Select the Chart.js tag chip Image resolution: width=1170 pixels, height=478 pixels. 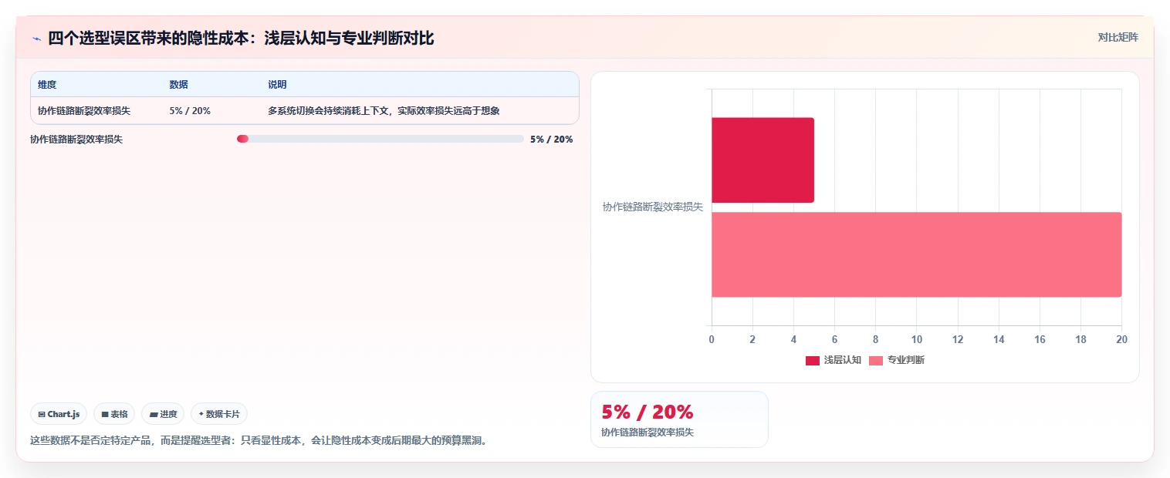click(x=59, y=414)
